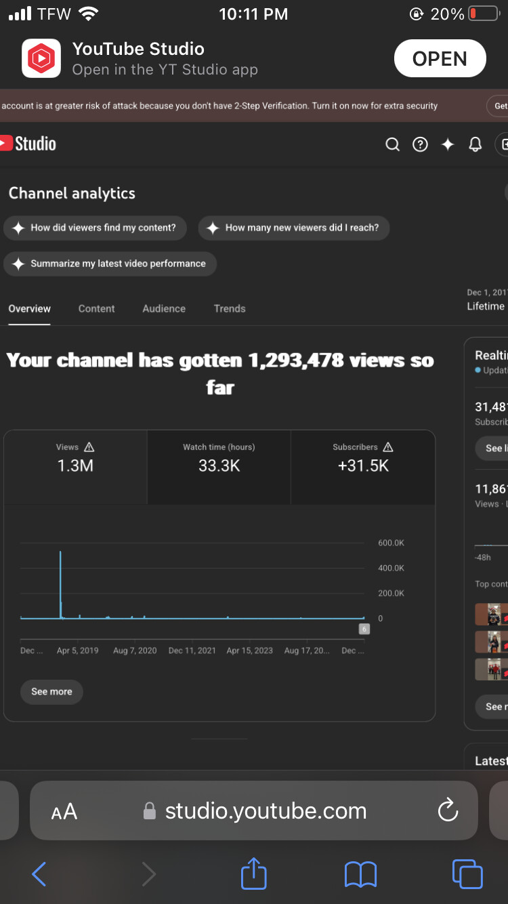This screenshot has height=904, width=508.
Task: Click the warning icon next to Views
Action: [x=89, y=447]
